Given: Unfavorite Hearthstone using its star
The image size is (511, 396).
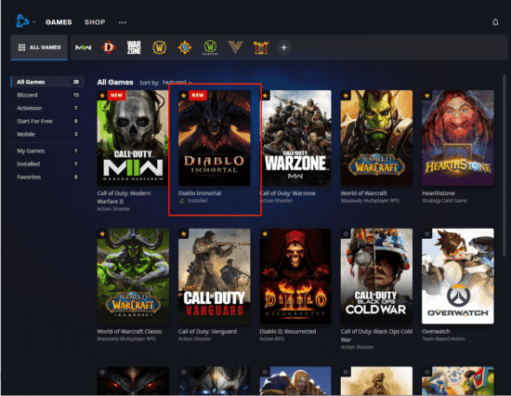Looking at the screenshot, I should point(427,96).
